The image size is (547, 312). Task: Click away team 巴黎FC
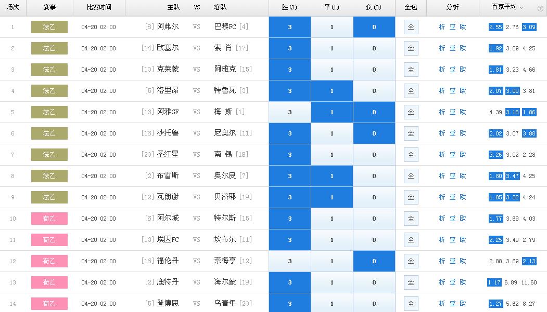click(225, 26)
